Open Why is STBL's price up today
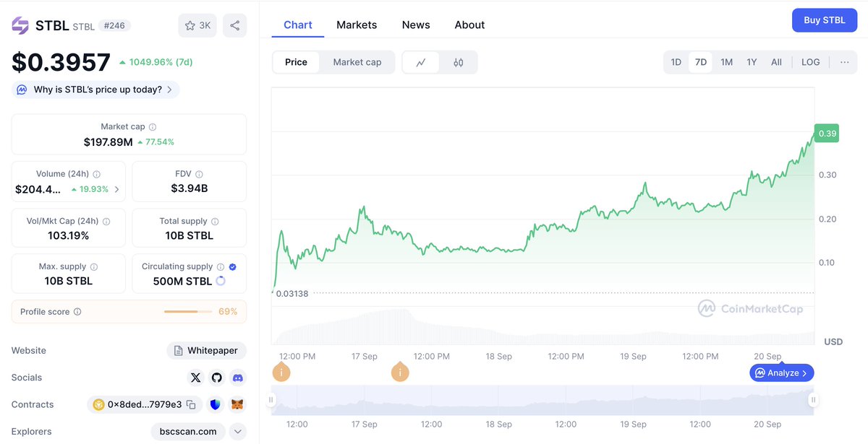The height and width of the screenshot is (444, 868). click(95, 90)
